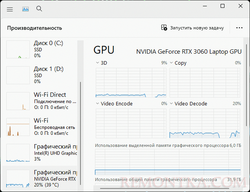Click 'NVIDIA GeForce RTX 3060 Laptop GPU' title
The image size is (250, 192).
pyautogui.click(x=189, y=52)
